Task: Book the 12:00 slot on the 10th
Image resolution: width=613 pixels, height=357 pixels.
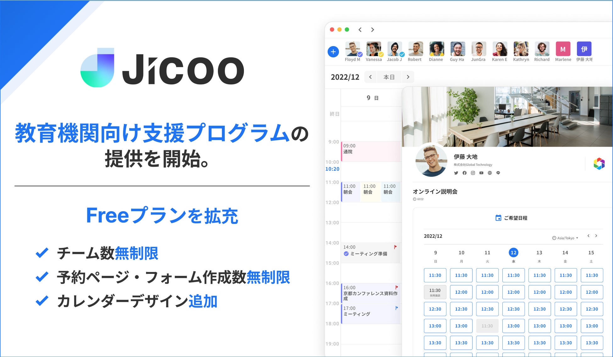Action: point(461,292)
